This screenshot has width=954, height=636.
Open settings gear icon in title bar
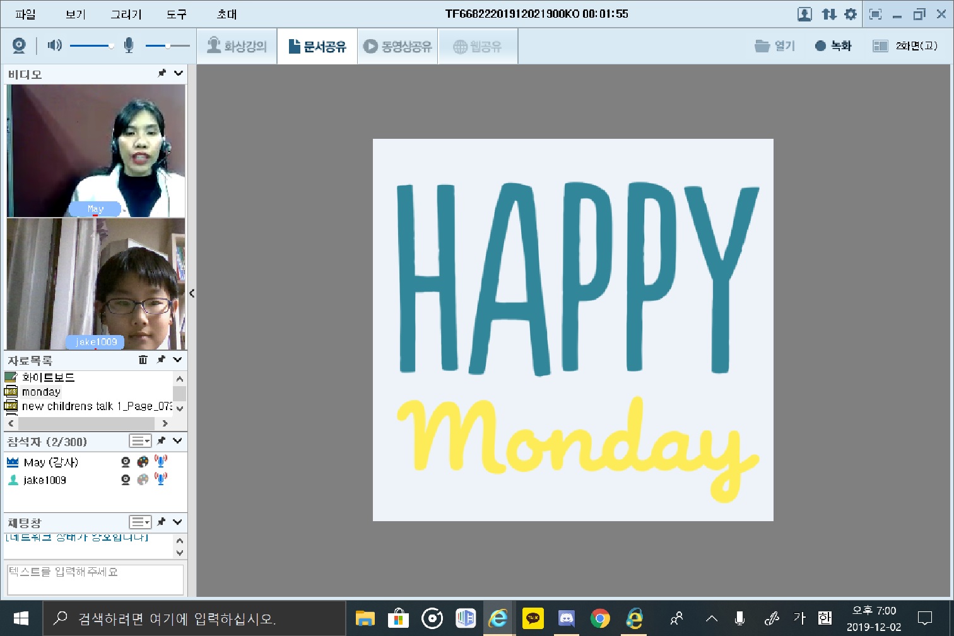[851, 14]
